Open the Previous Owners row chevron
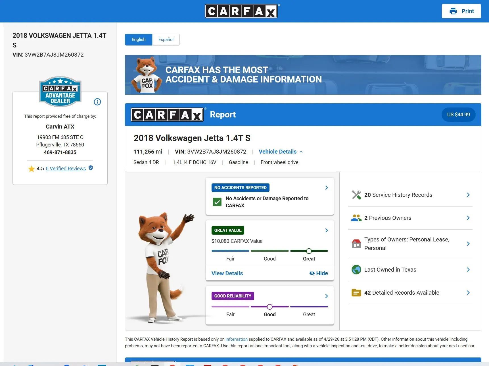 tap(468, 218)
